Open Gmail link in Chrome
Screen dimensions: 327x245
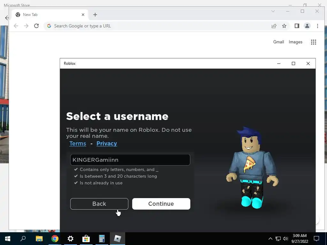(278, 42)
